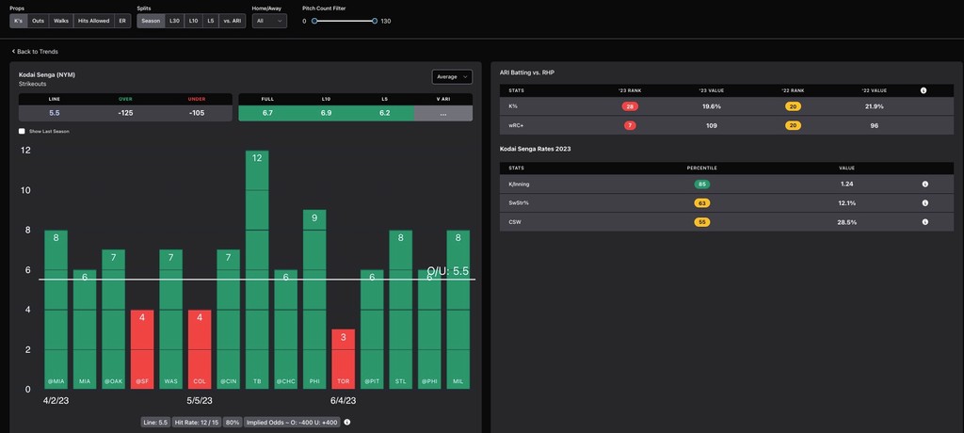This screenshot has height=433, width=964.
Task: Enable Show Last Season checkbox
Action: tap(23, 131)
